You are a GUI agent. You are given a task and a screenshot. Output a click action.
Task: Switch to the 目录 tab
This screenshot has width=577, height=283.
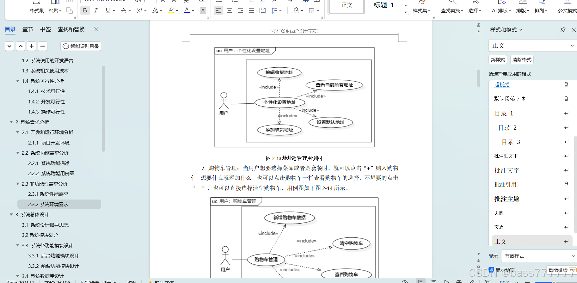point(10,29)
